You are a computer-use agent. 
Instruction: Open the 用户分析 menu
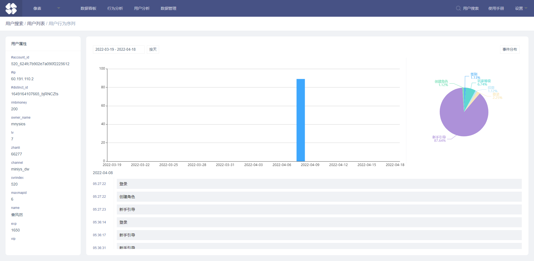click(x=142, y=8)
